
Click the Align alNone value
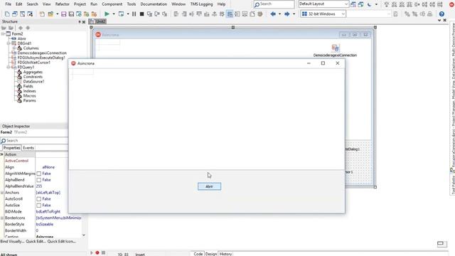pyautogui.click(x=48, y=167)
